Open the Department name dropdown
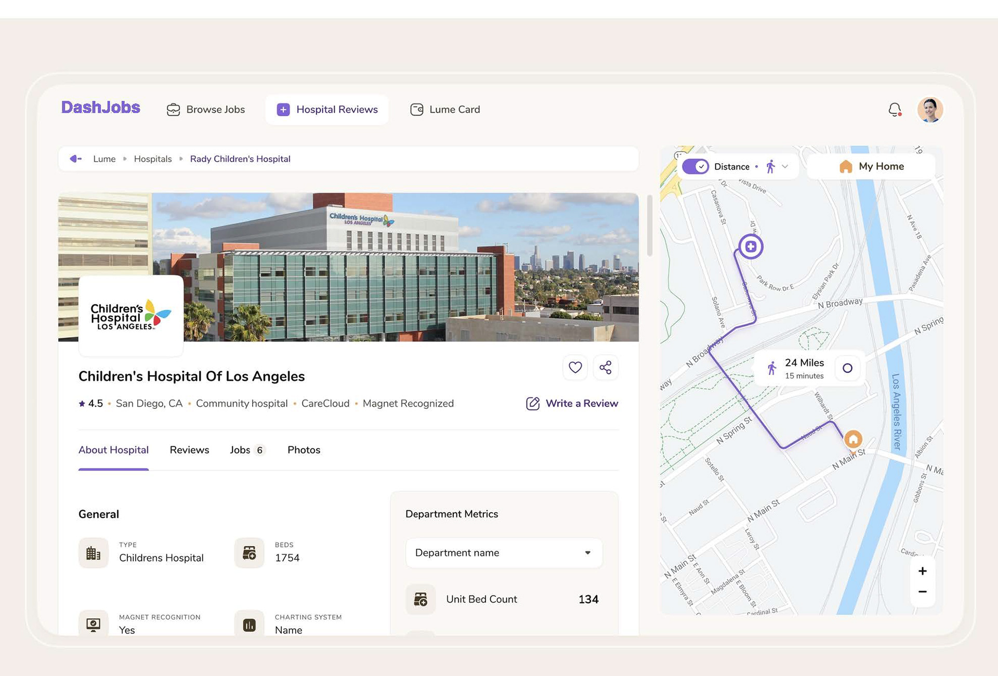998x676 pixels. 504,553
